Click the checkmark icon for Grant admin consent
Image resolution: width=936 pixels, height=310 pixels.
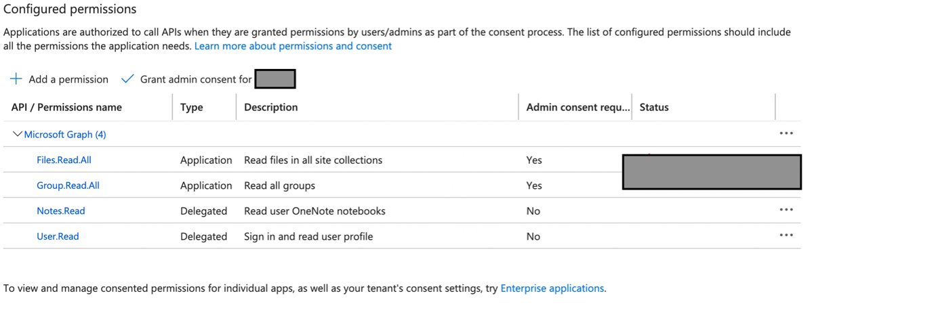point(127,79)
